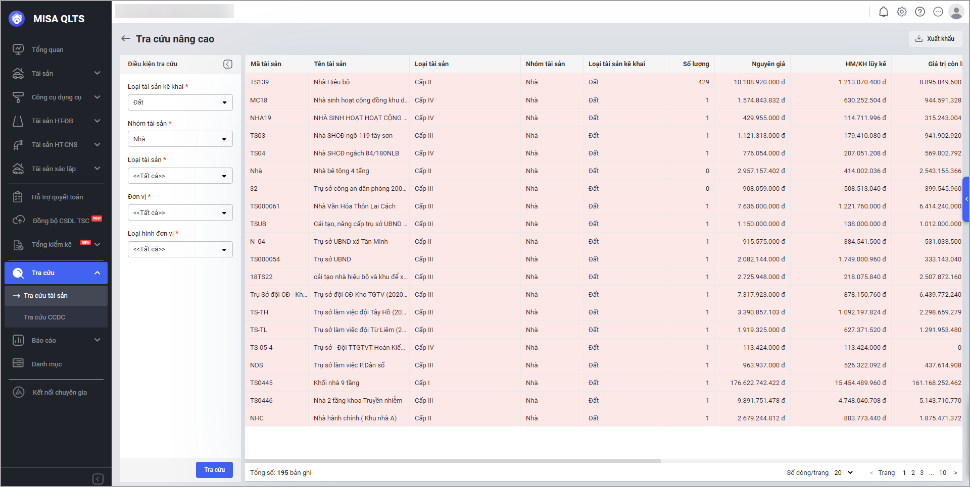Select Tra cứu CCDC submenu item

[44, 317]
